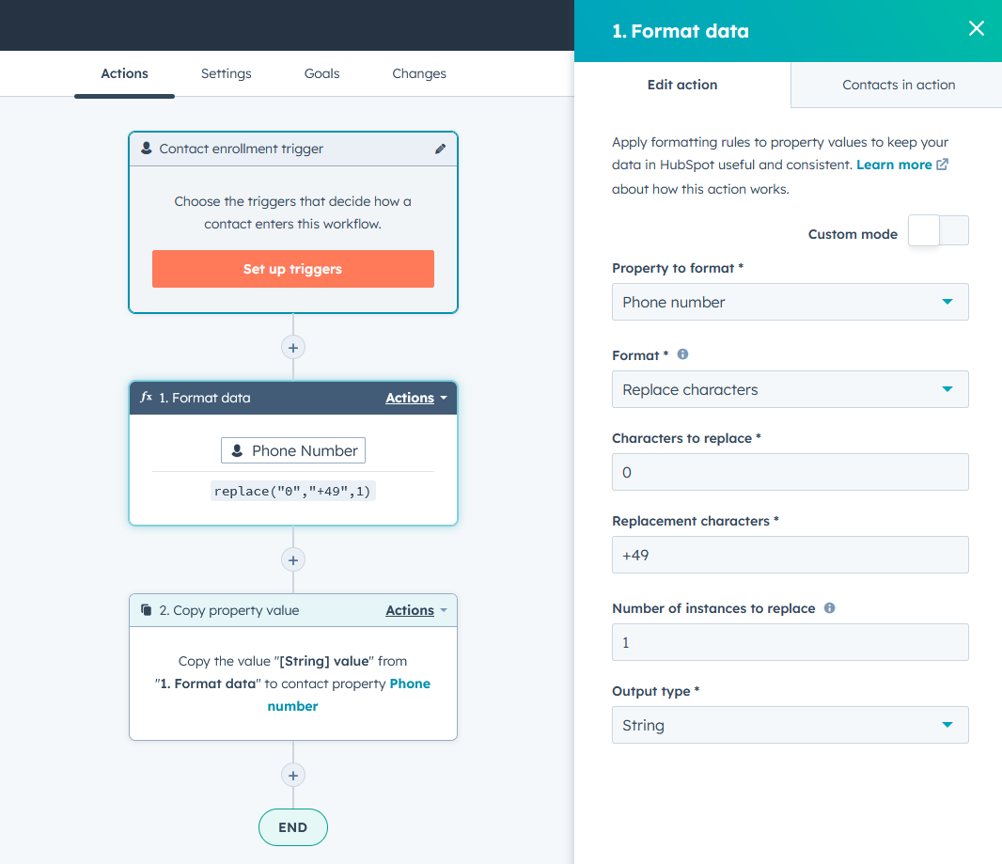Switch to the Goals tab
The width and height of the screenshot is (1002, 864).
(321, 73)
